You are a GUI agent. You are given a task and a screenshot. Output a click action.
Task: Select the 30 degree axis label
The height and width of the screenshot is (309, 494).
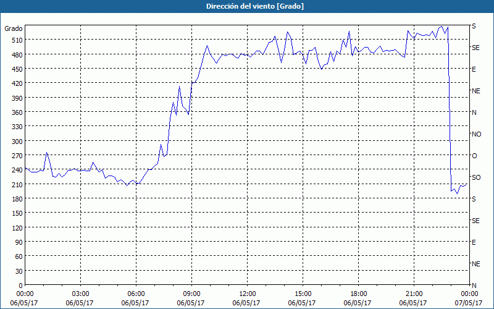coord(19,271)
